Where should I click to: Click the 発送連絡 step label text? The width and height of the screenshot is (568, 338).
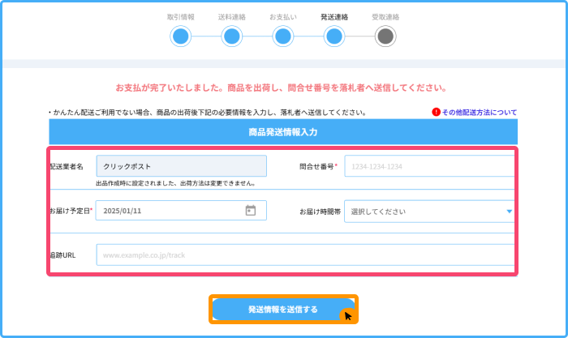pyautogui.click(x=333, y=16)
